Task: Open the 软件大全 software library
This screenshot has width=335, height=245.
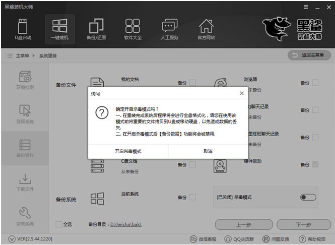Action: (132, 29)
